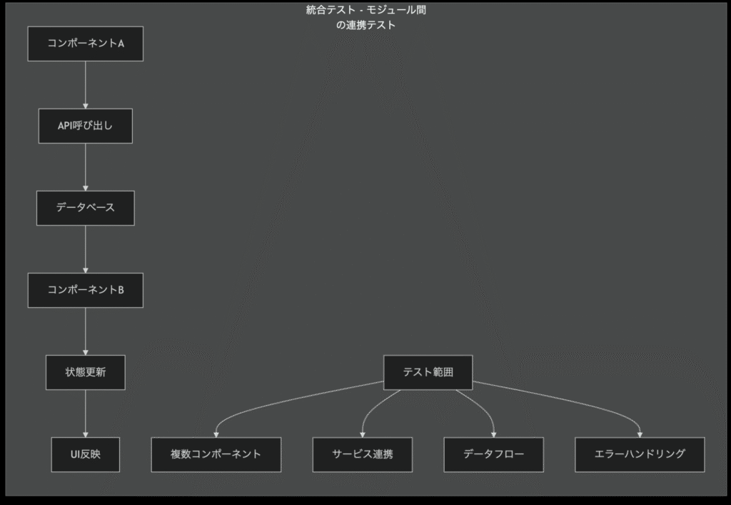Click the 状態更新 node
Screen dimensions: 731x505
point(86,372)
